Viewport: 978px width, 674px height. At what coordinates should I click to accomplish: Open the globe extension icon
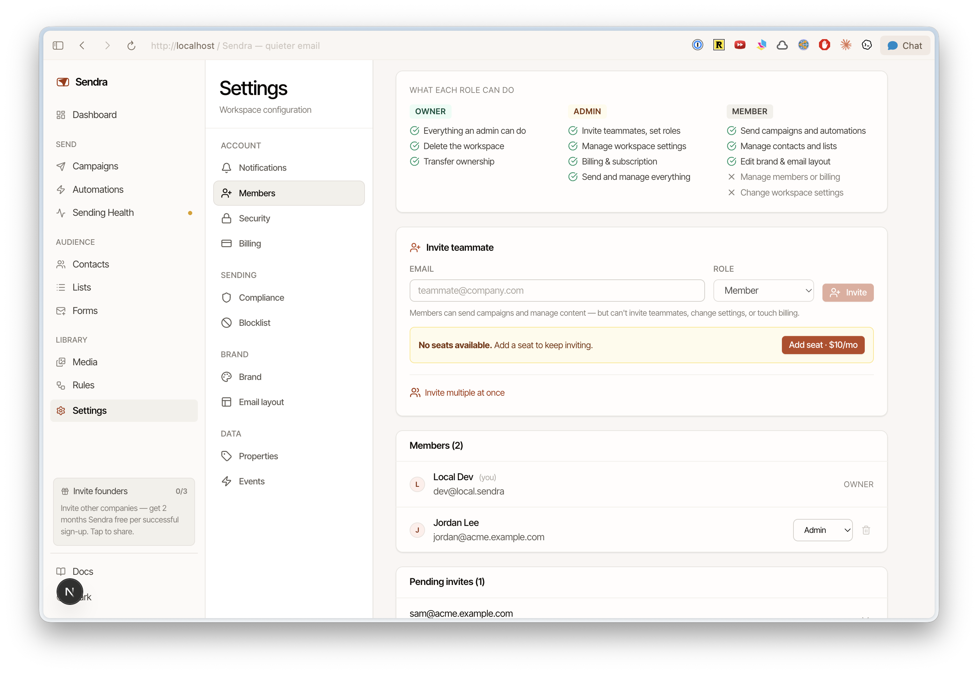(x=804, y=45)
